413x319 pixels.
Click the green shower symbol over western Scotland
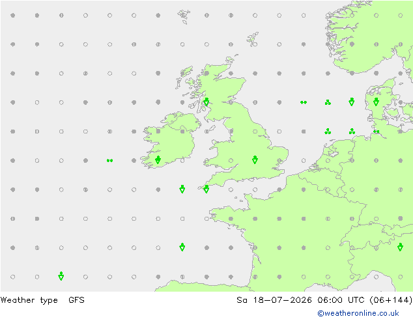(x=206, y=102)
